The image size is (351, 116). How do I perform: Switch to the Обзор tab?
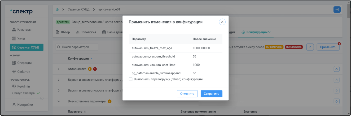tap(63, 32)
